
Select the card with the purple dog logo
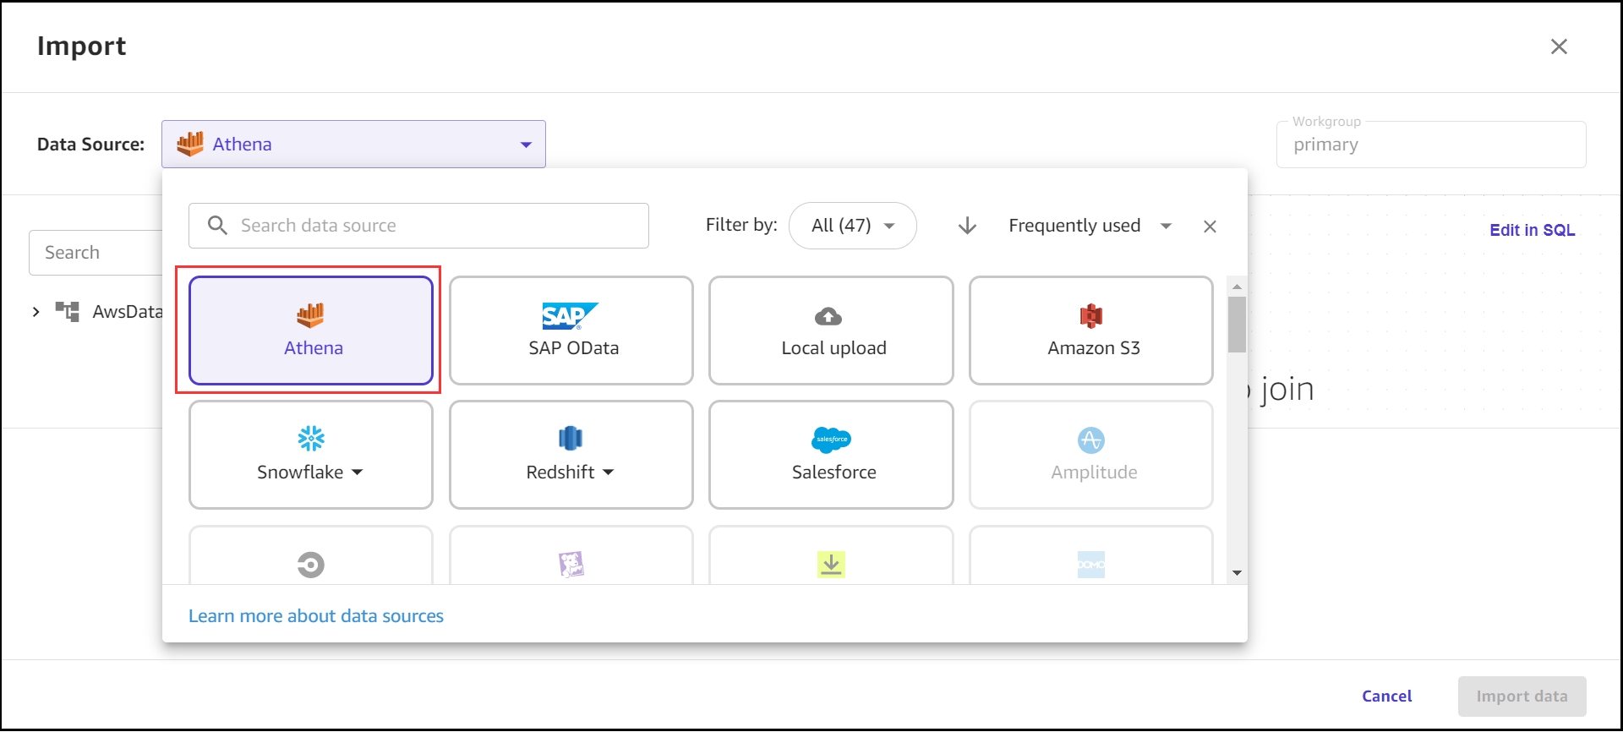571,555
